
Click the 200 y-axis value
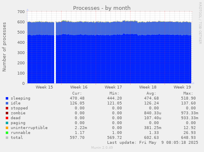21,63
